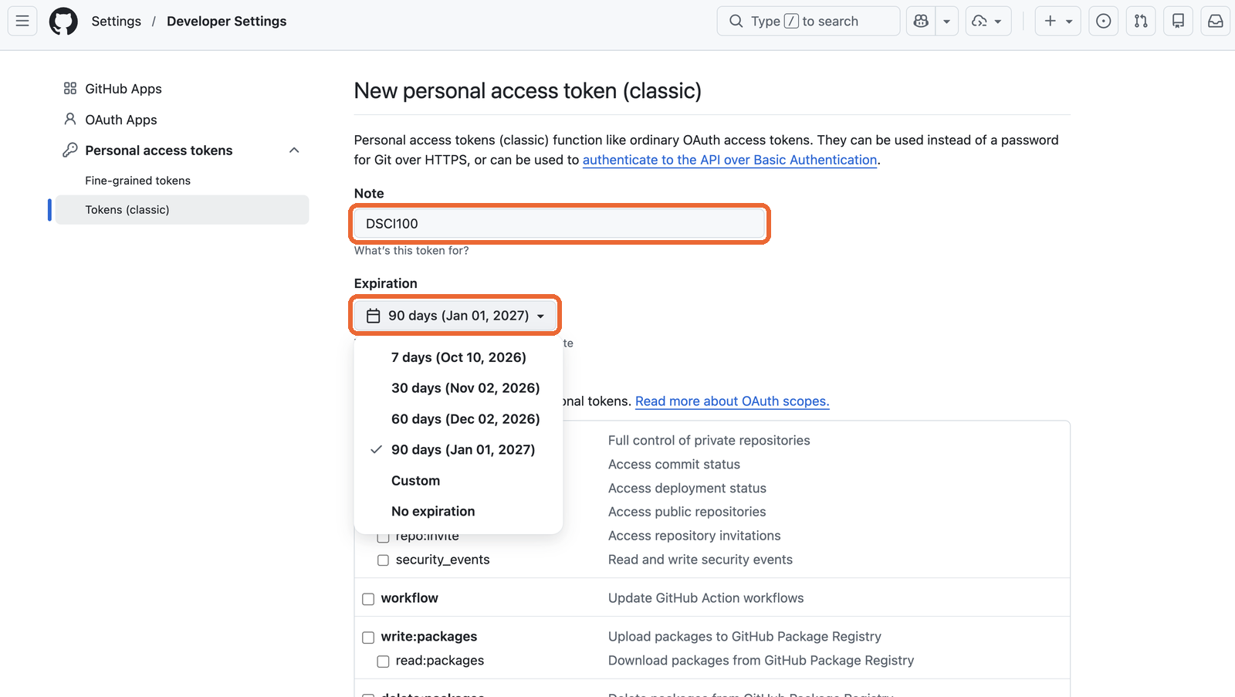Click the page heading 'New personal access token (classic)'
The width and height of the screenshot is (1235, 697).
528,91
